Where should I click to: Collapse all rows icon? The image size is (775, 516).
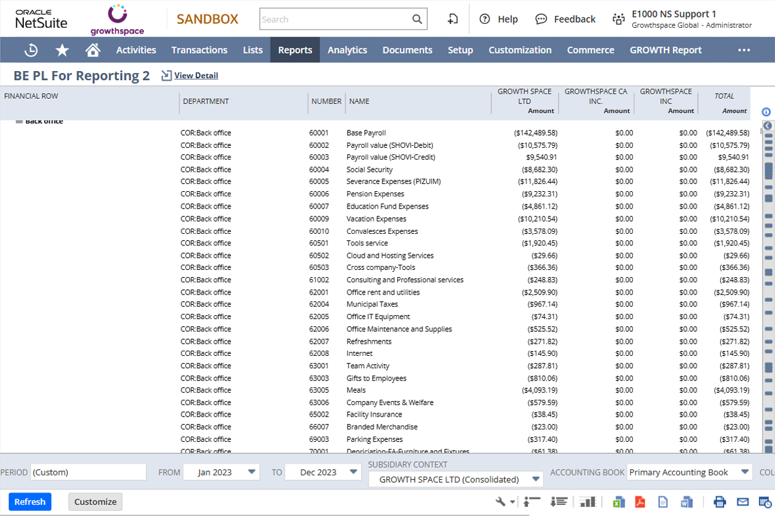tap(532, 502)
